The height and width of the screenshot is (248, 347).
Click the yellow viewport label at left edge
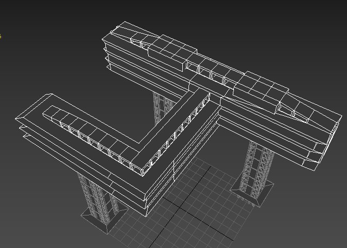(1, 36)
